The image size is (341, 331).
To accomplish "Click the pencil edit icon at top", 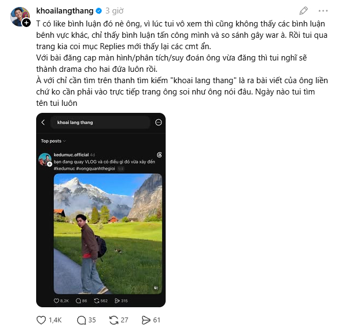I will (303, 11).
